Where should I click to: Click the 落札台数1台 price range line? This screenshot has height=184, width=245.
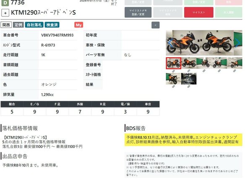coord(42,147)
